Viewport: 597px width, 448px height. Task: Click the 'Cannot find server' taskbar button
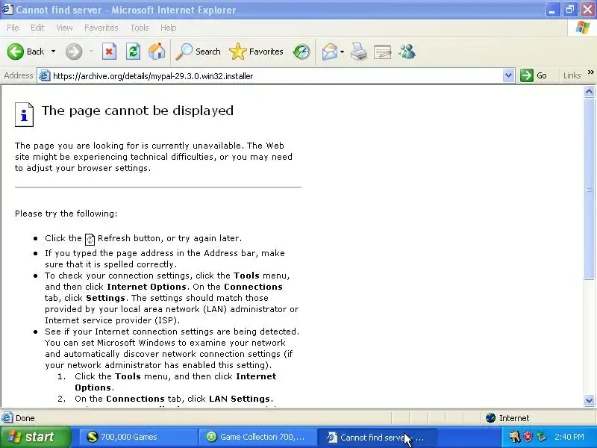(377, 437)
